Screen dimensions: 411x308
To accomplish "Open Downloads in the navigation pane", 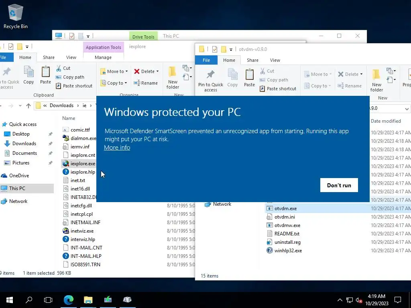I will tap(24, 144).
